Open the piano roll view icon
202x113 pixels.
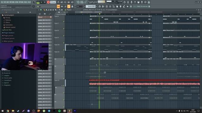(103, 6)
